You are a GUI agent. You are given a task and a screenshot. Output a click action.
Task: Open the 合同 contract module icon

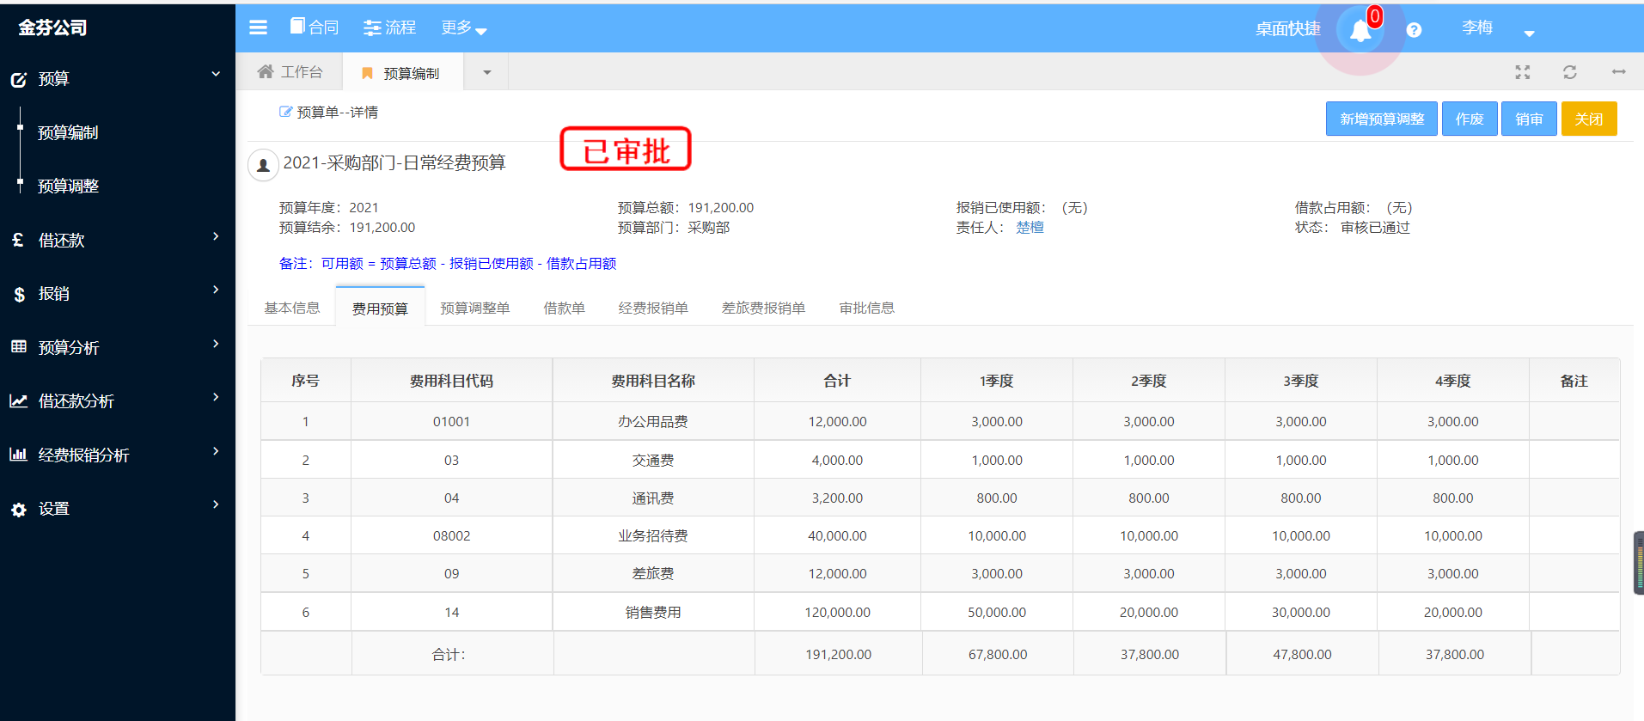click(297, 27)
